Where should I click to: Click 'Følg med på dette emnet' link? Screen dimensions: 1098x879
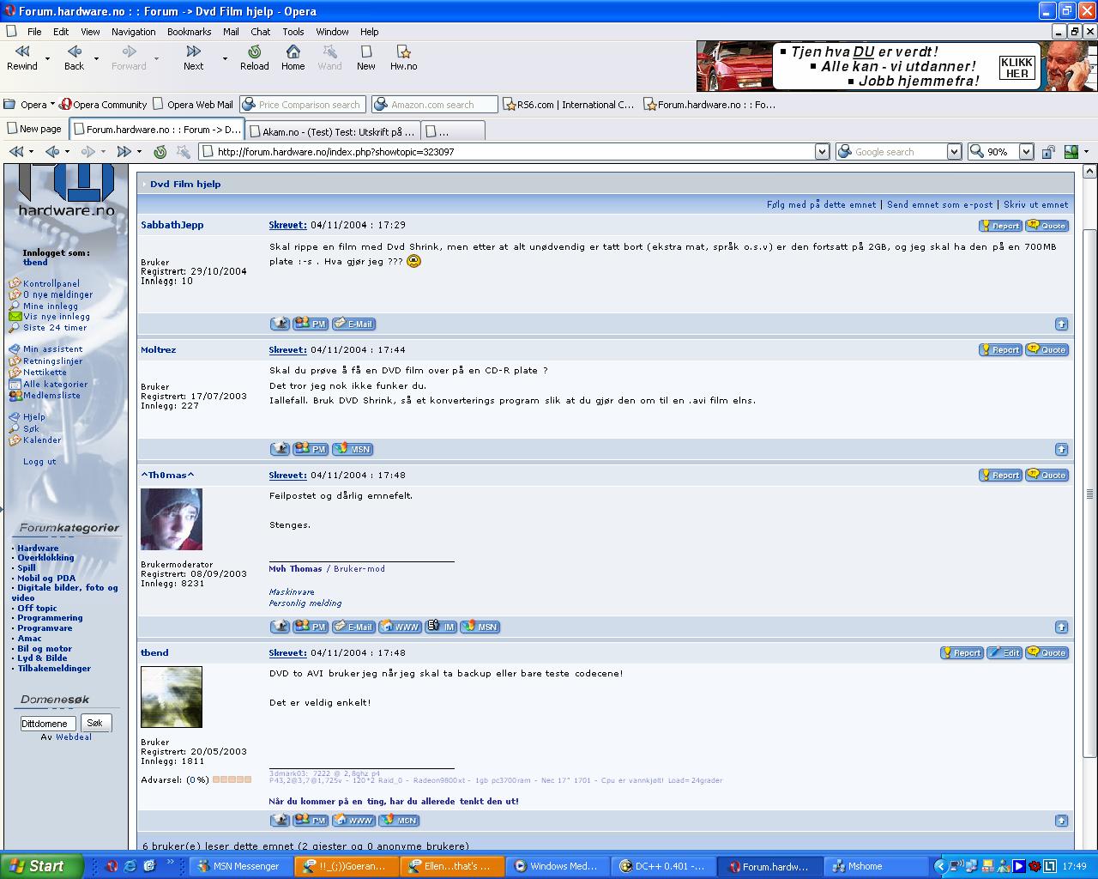click(822, 204)
